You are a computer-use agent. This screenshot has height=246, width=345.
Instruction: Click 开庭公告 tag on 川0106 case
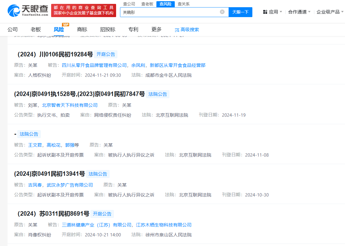click(106, 54)
